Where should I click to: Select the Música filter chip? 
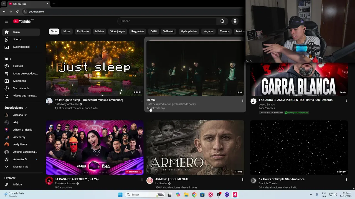[100, 32]
